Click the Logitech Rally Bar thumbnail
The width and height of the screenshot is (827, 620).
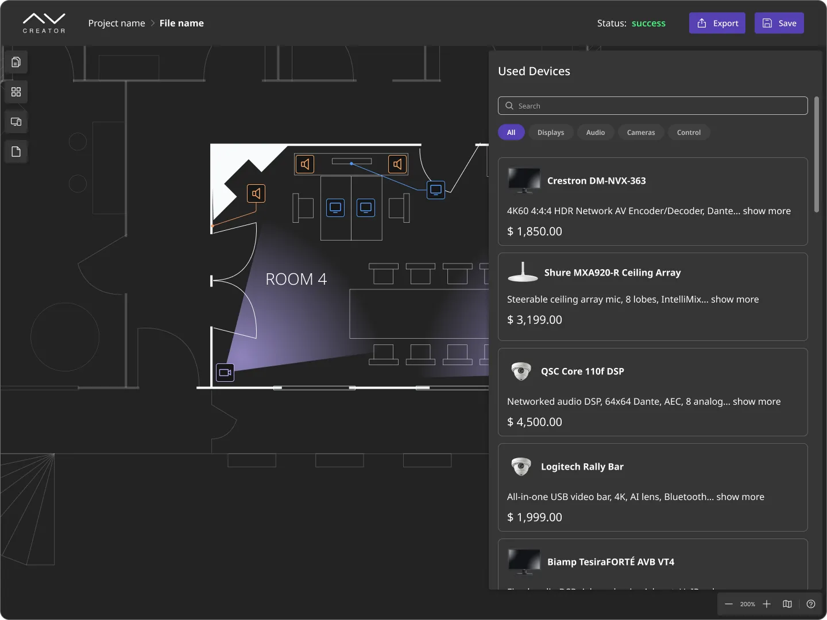click(x=521, y=467)
